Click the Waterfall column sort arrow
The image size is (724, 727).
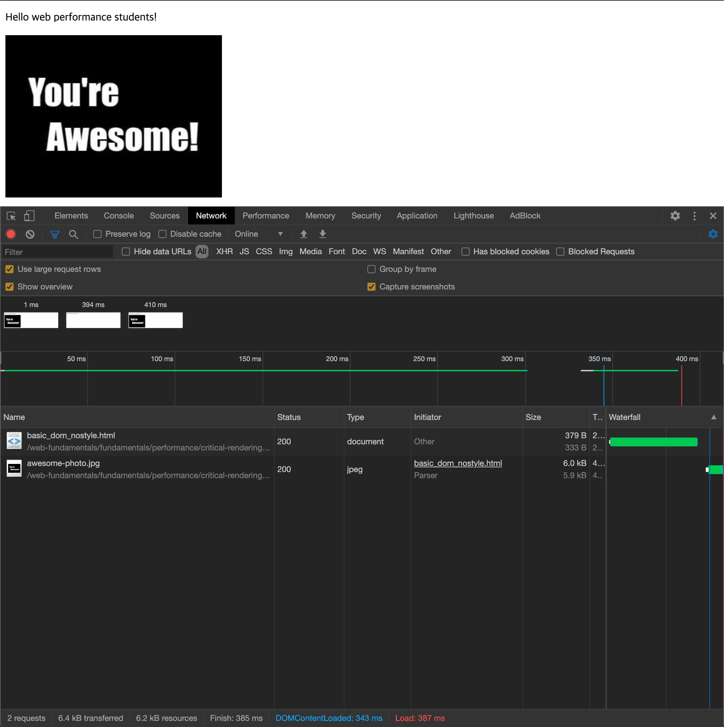(x=714, y=417)
